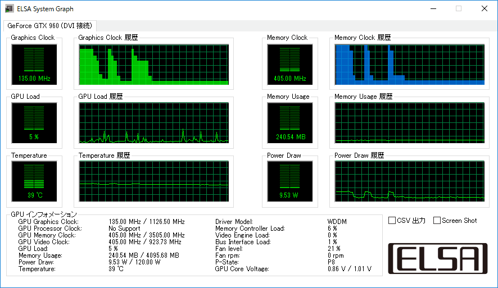Tick the Screen Shot checkbox

(437, 221)
